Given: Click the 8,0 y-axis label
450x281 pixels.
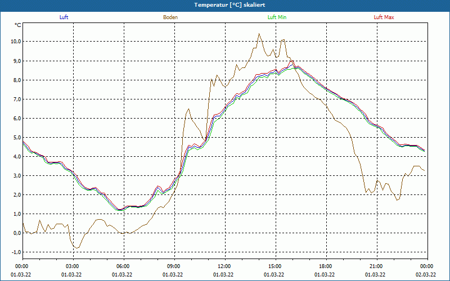Looking at the screenshot, I should [17, 80].
